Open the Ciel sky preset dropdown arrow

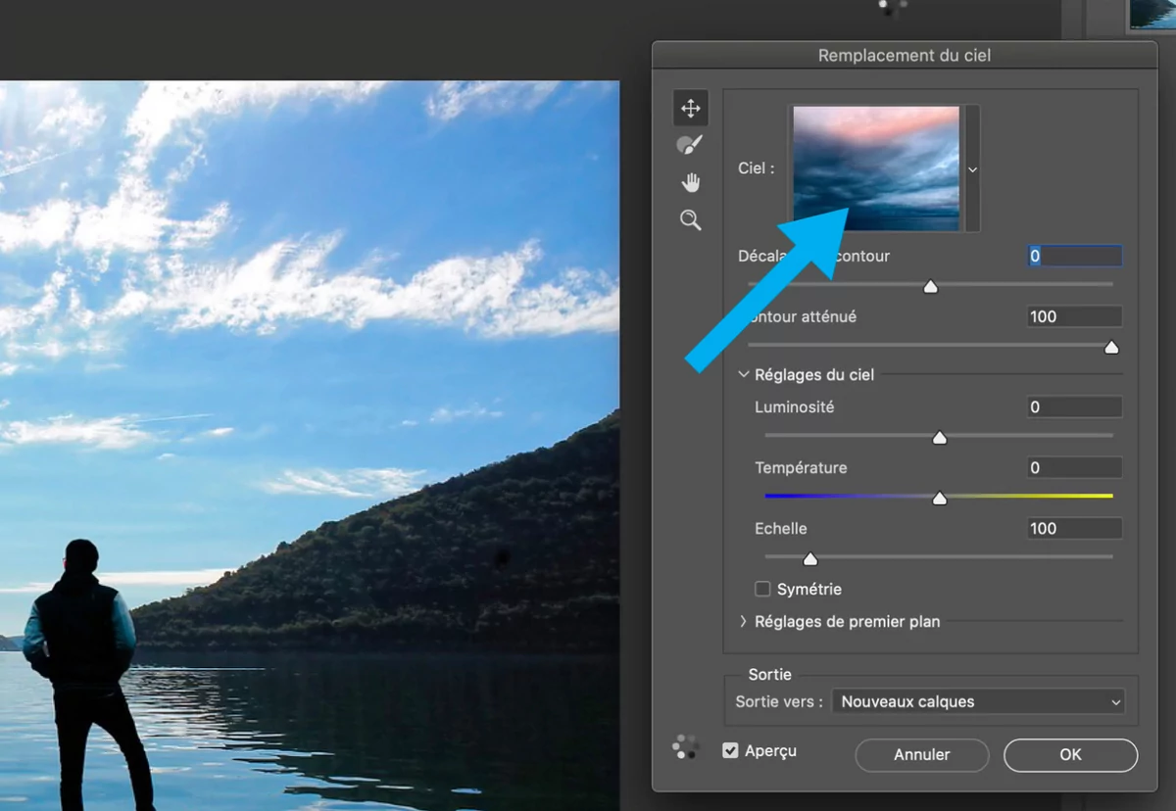(x=972, y=169)
